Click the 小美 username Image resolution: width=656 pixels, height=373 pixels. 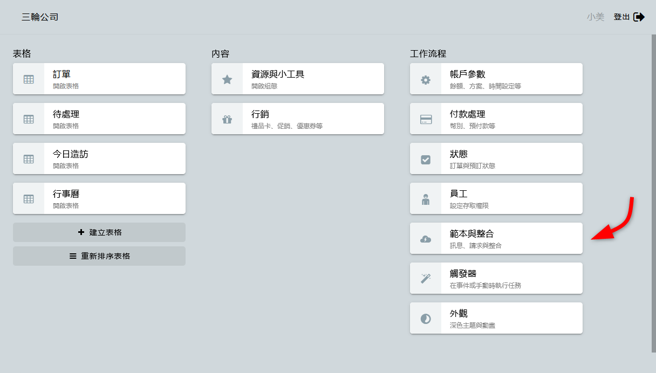click(x=596, y=17)
